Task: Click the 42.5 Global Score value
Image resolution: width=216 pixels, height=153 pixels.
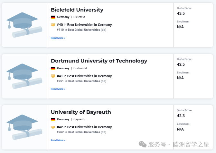Action: coord(181,64)
